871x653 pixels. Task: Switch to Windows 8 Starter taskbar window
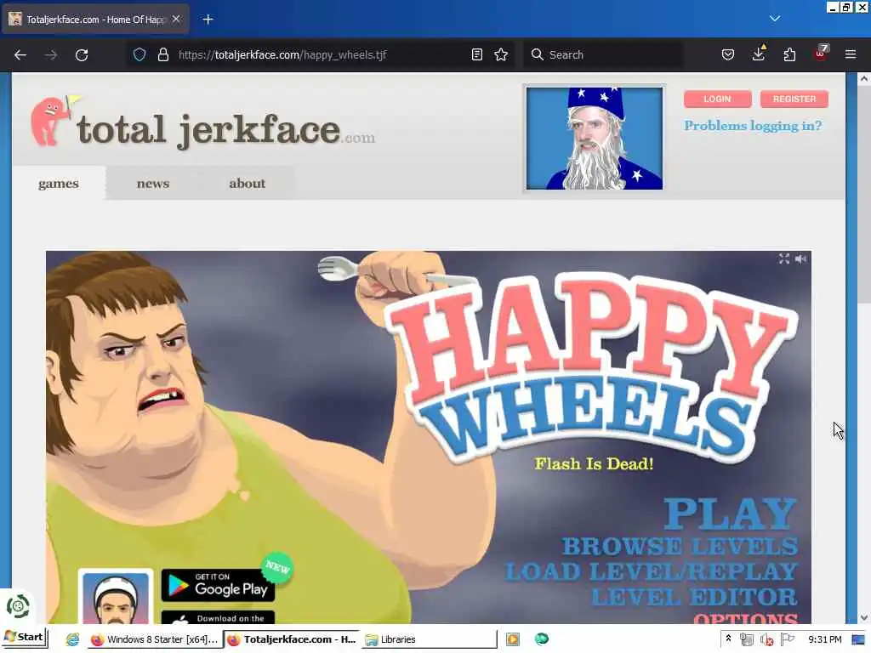(x=156, y=639)
